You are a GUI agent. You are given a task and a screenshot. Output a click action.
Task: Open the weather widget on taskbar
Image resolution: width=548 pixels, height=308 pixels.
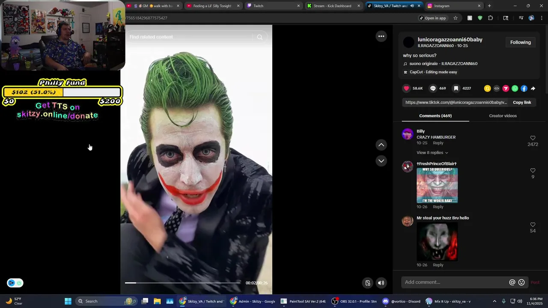coord(14,301)
